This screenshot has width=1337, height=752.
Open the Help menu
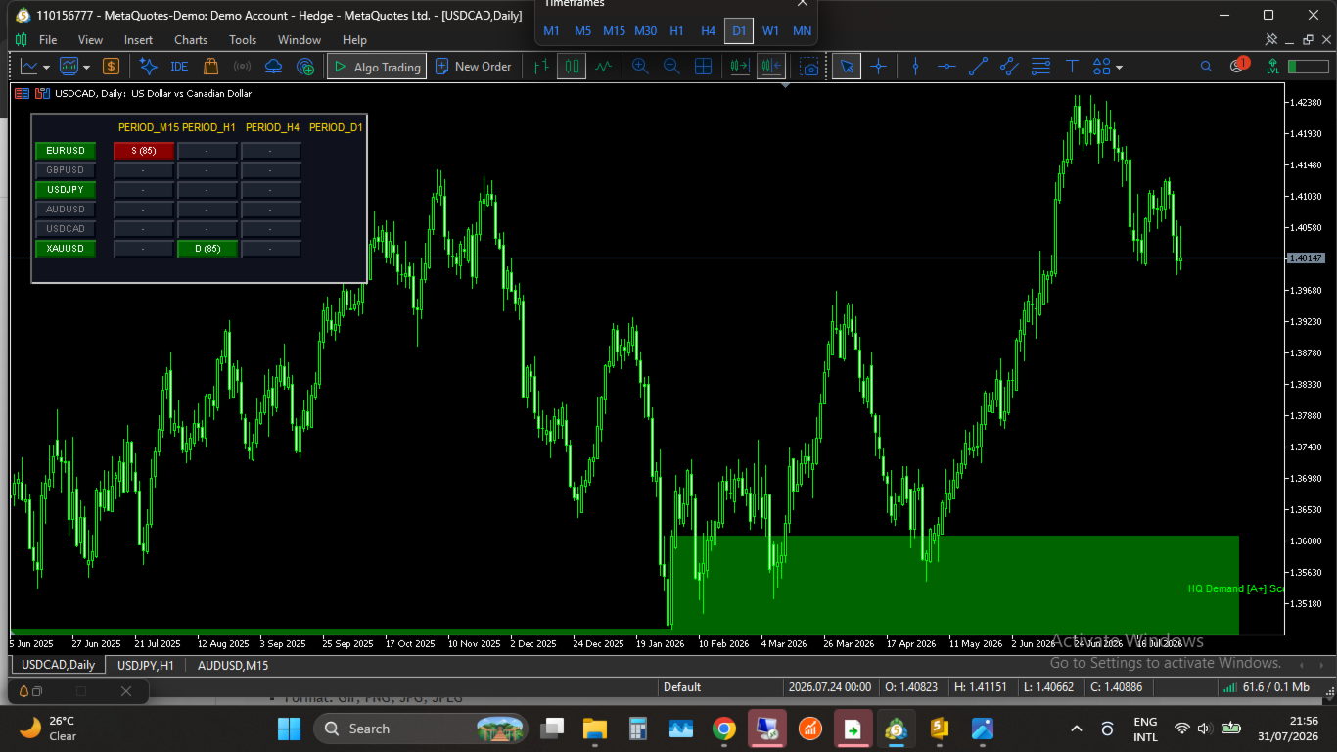pyautogui.click(x=354, y=40)
